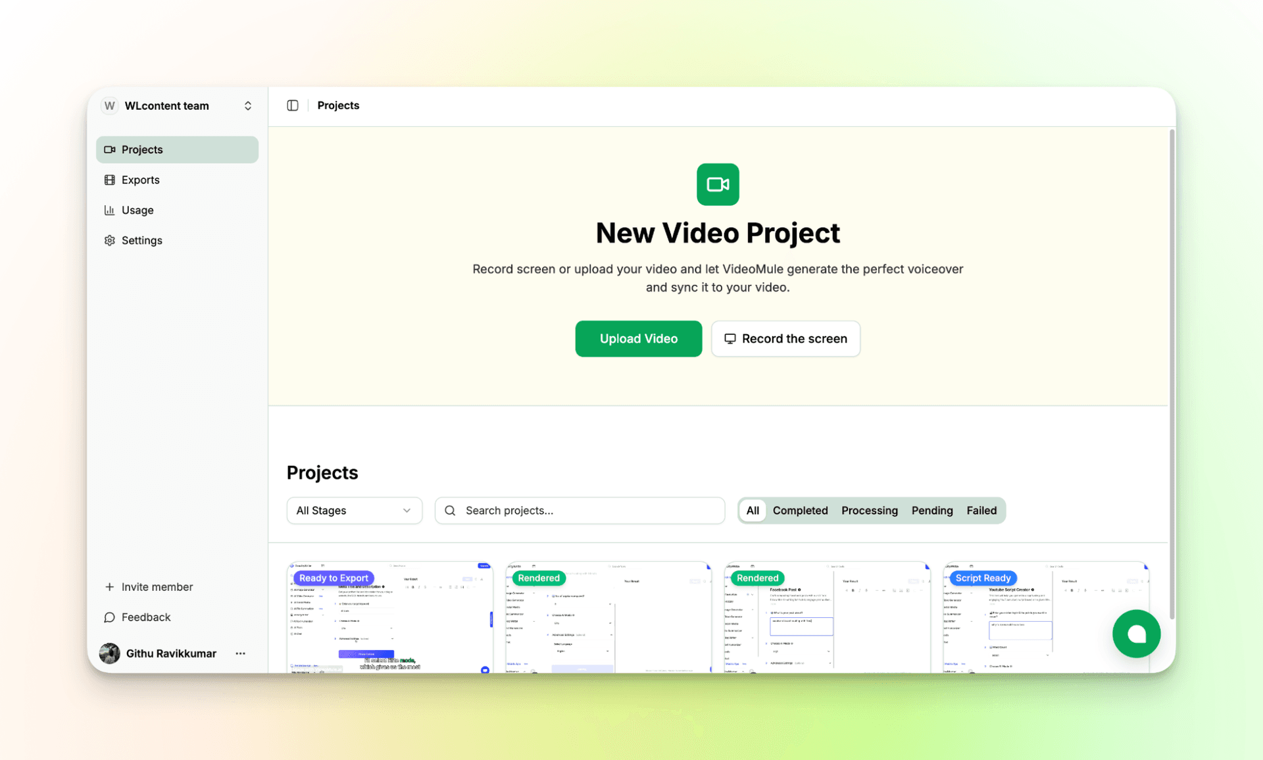
Task: Click the search magnifier icon
Action: pos(450,511)
